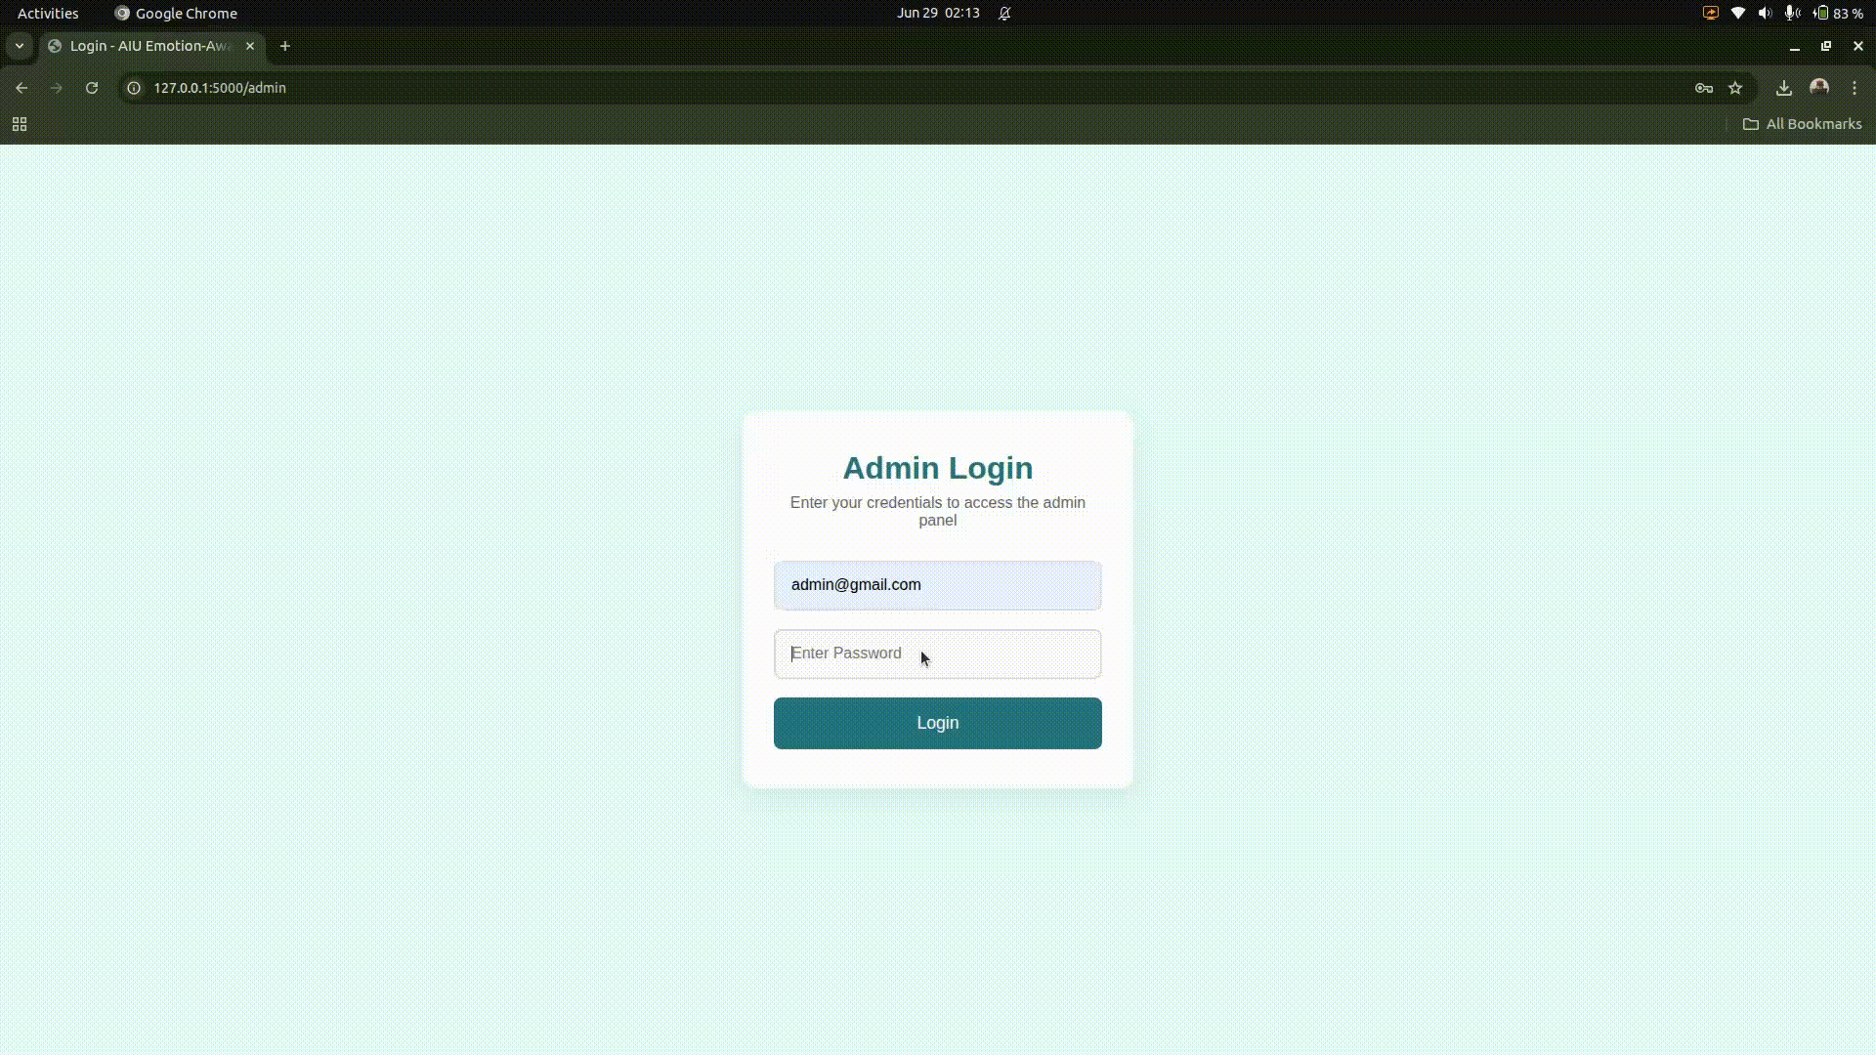This screenshot has width=1876, height=1055.
Task: View site information icon in address bar
Action: 135,88
